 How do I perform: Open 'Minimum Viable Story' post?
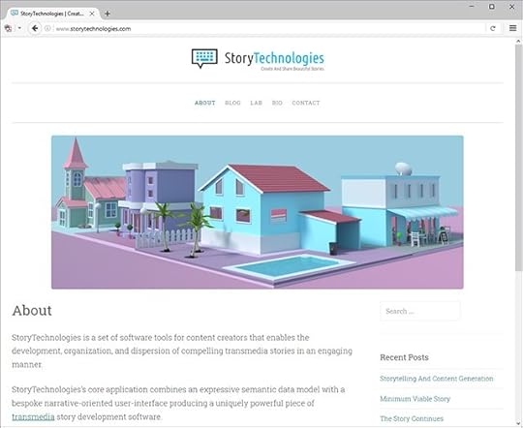[415, 399]
